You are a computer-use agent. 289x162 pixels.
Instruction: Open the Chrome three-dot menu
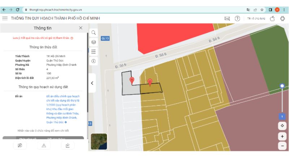[284, 10]
